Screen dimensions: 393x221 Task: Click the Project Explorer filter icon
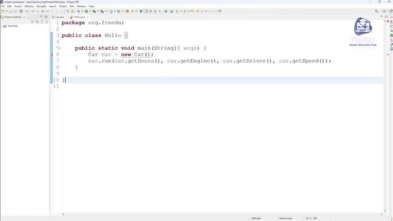42,22
